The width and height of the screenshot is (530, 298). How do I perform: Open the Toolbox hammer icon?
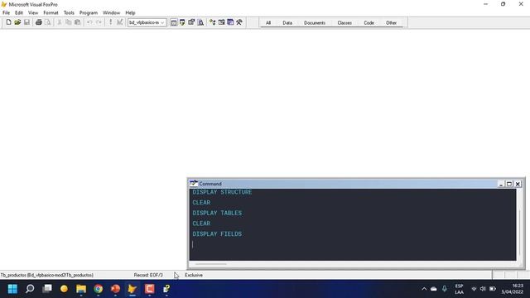point(239,22)
